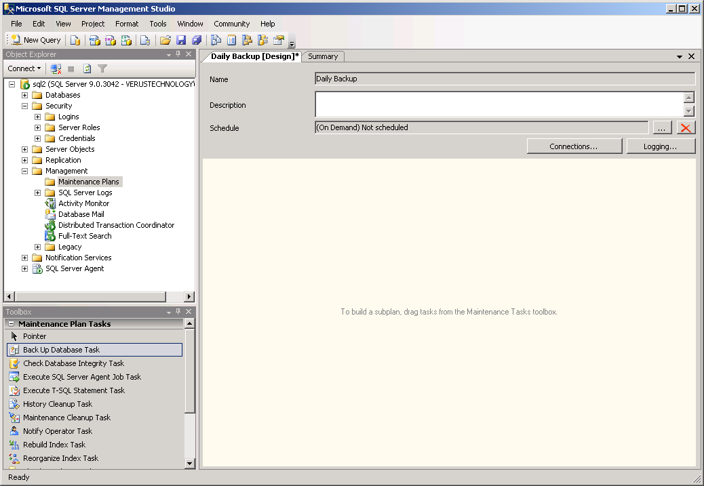This screenshot has width=704, height=486.
Task: Click the Save icon in toolbar
Action: point(181,40)
